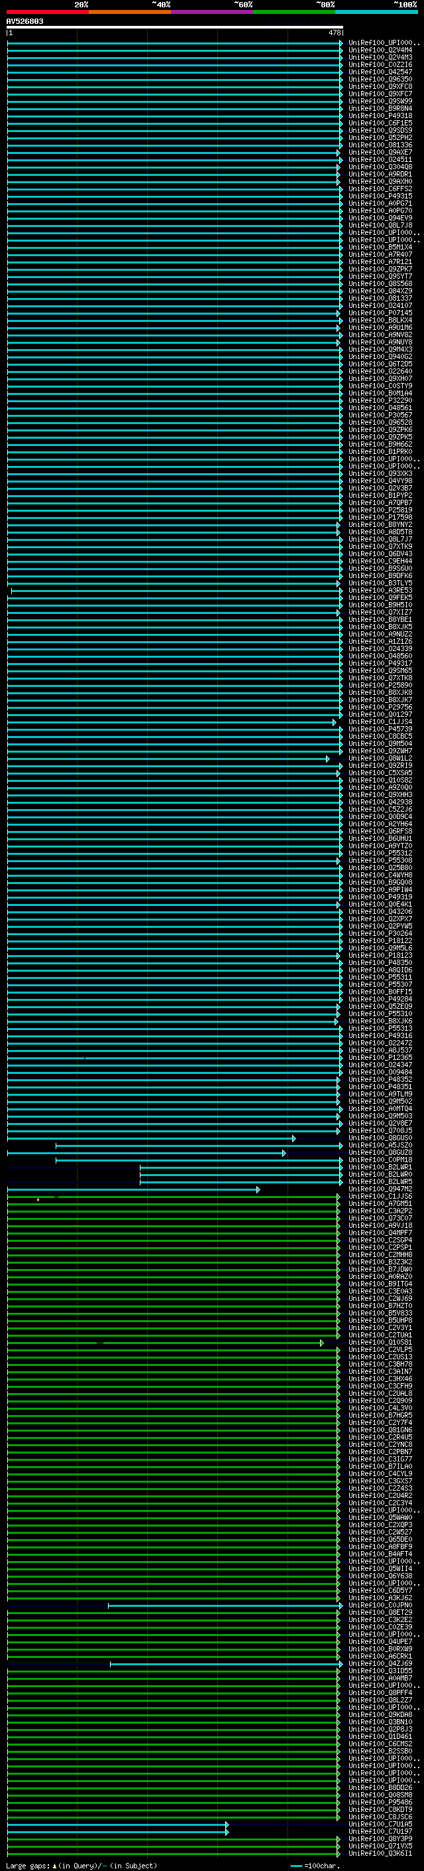Select the UniRef100_C0PM18 label
This screenshot has width=424, height=1871.
pos(380,1160)
